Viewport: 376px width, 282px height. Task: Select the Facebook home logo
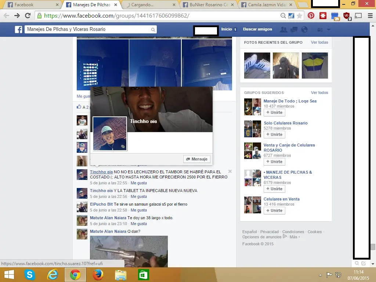tap(18, 29)
